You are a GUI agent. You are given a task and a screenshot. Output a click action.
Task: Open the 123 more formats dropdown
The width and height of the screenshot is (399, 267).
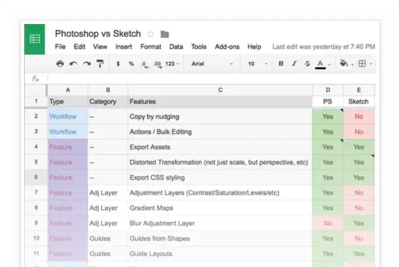[173, 63]
